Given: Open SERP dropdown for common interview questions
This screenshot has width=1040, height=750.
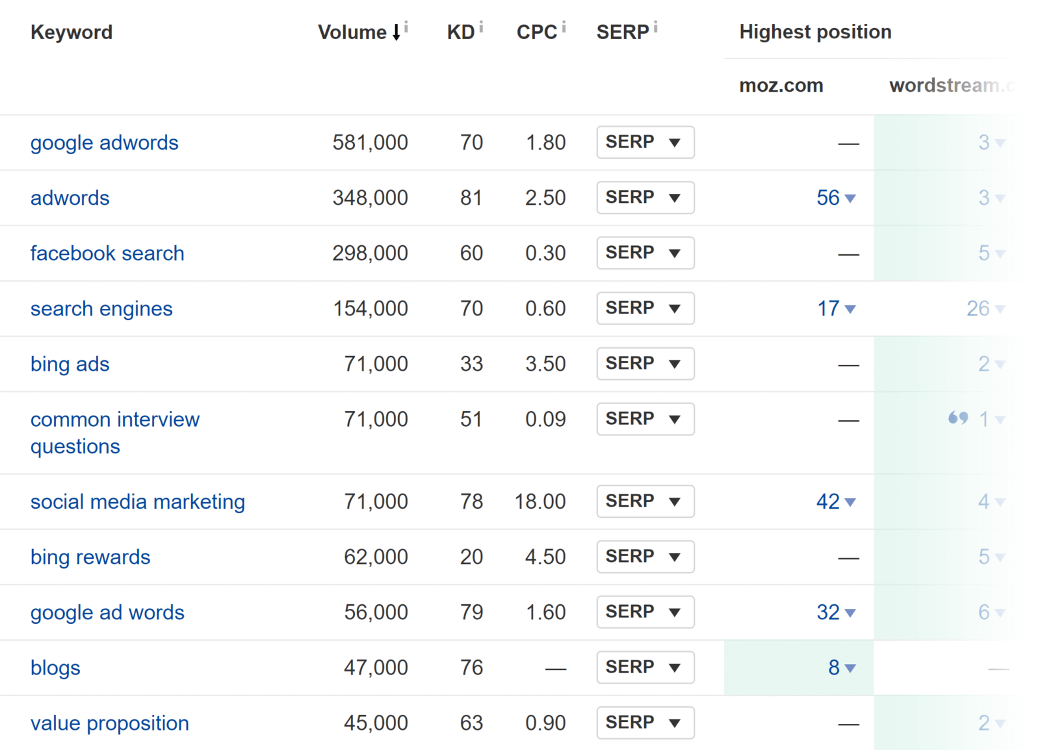Looking at the screenshot, I should tap(645, 419).
